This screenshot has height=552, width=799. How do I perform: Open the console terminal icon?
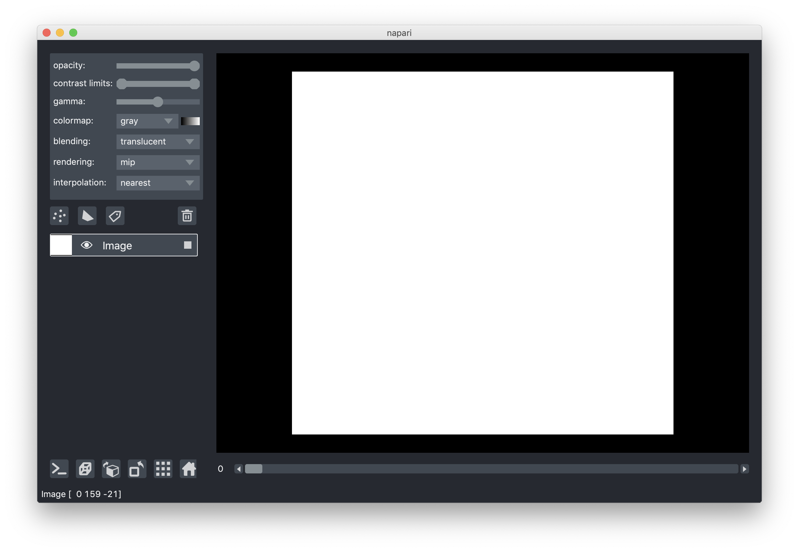click(59, 469)
